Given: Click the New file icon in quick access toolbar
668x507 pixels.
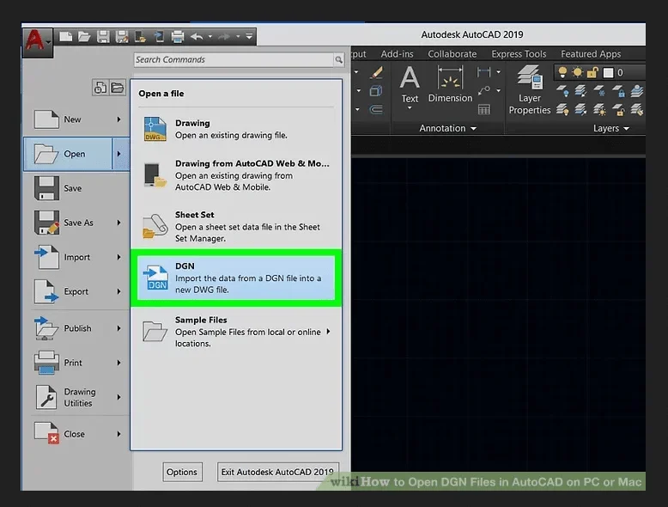Looking at the screenshot, I should coord(65,37).
